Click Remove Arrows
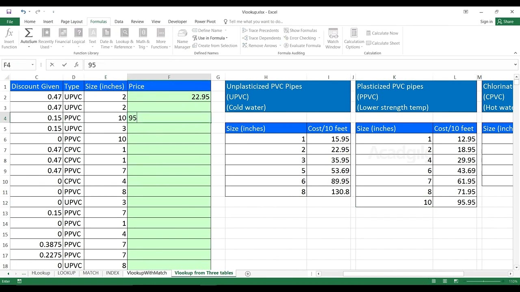520x292 pixels. [260, 46]
